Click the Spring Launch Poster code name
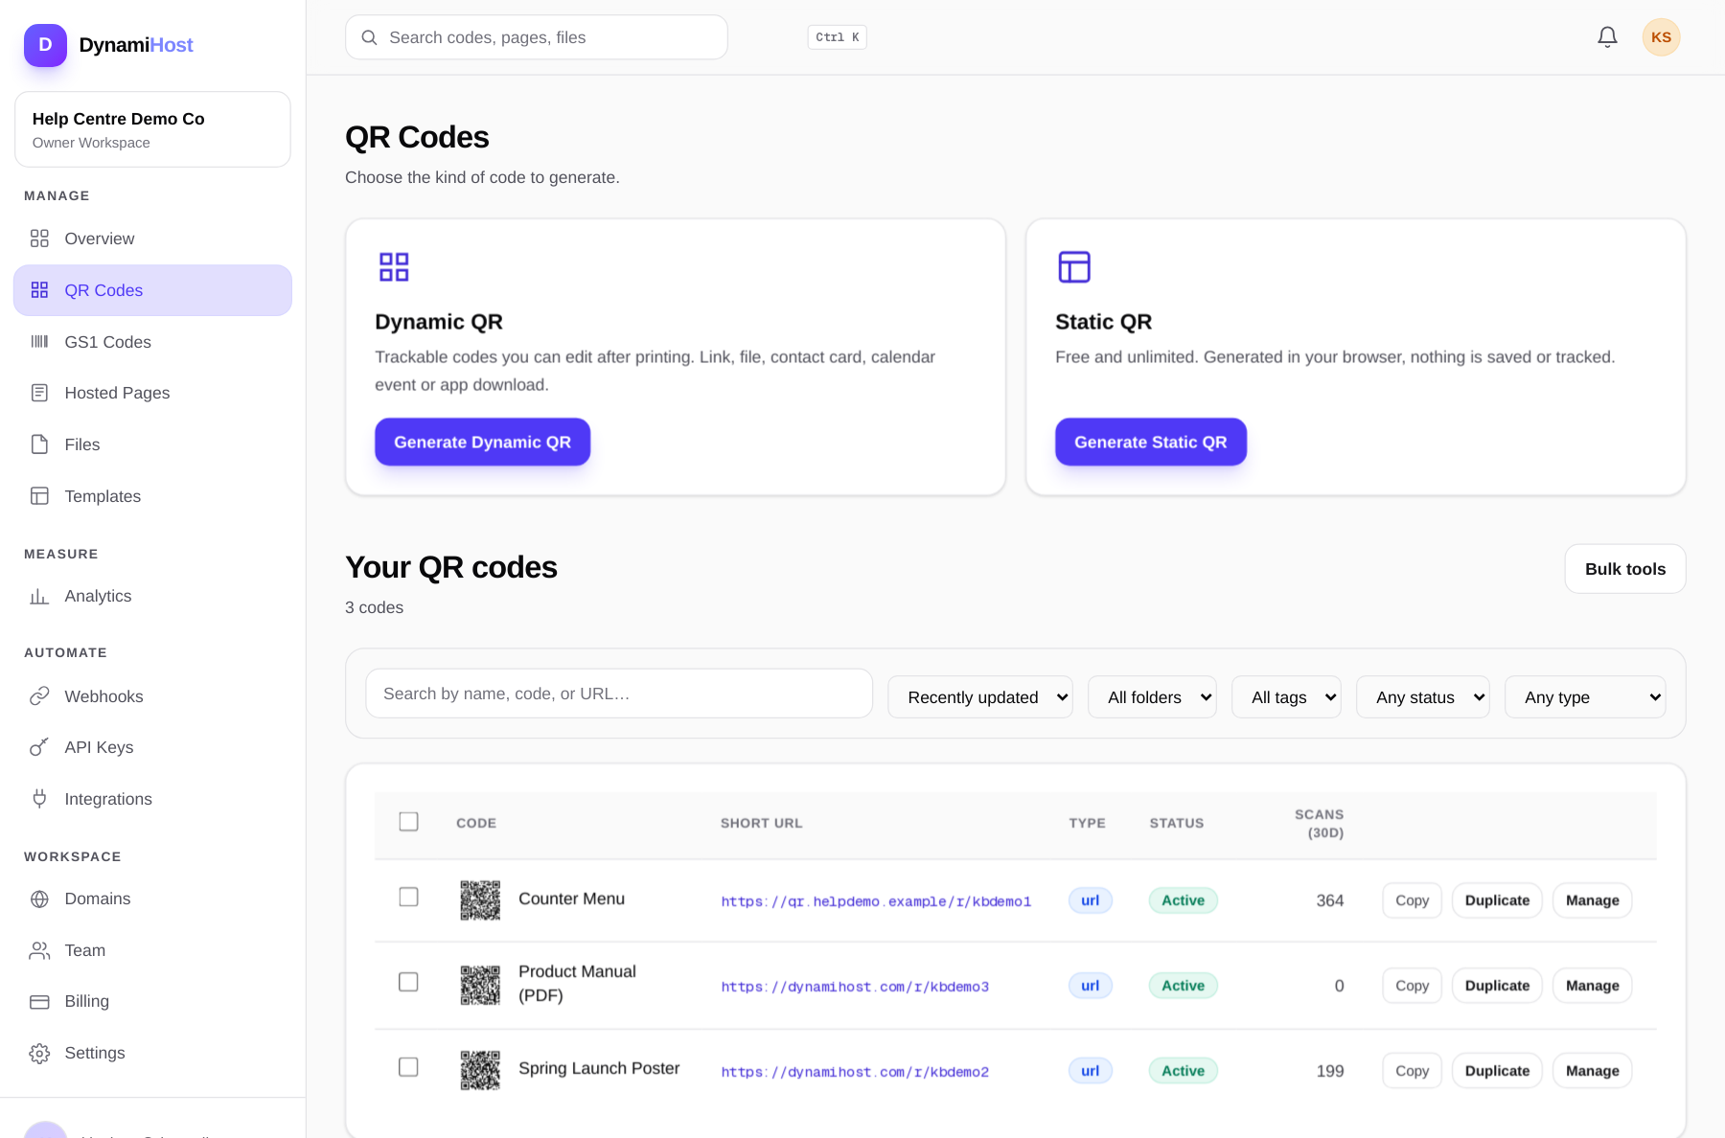 [599, 1068]
